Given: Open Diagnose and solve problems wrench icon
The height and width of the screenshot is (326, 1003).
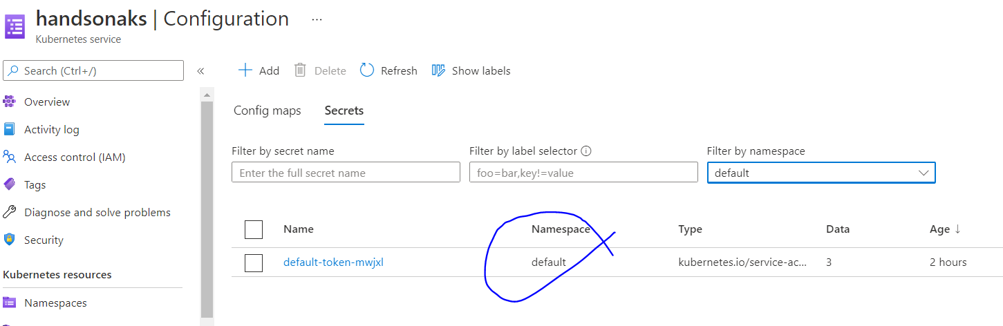Looking at the screenshot, I should coord(9,213).
